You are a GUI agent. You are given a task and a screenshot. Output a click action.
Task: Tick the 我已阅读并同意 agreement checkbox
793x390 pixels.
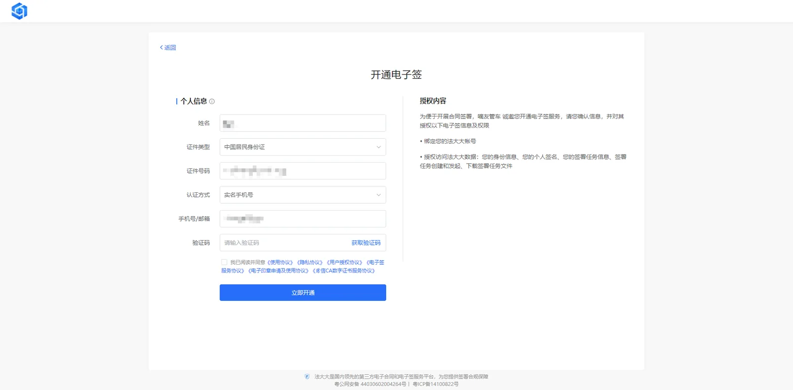pos(224,262)
